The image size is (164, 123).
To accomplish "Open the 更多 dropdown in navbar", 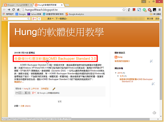I will (50, 19).
